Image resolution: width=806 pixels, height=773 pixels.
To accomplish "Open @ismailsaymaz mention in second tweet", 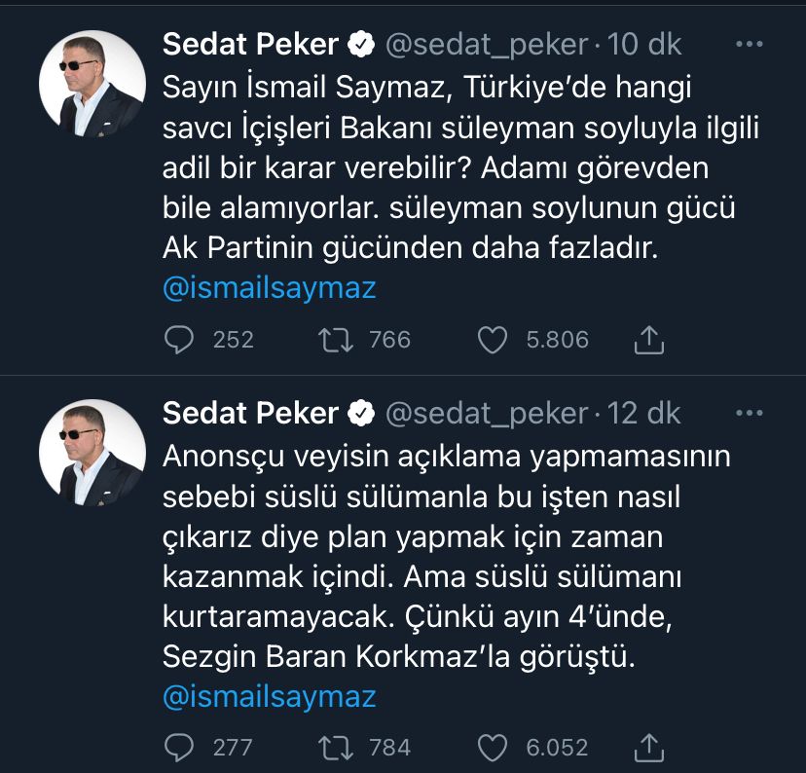I will tap(270, 696).
